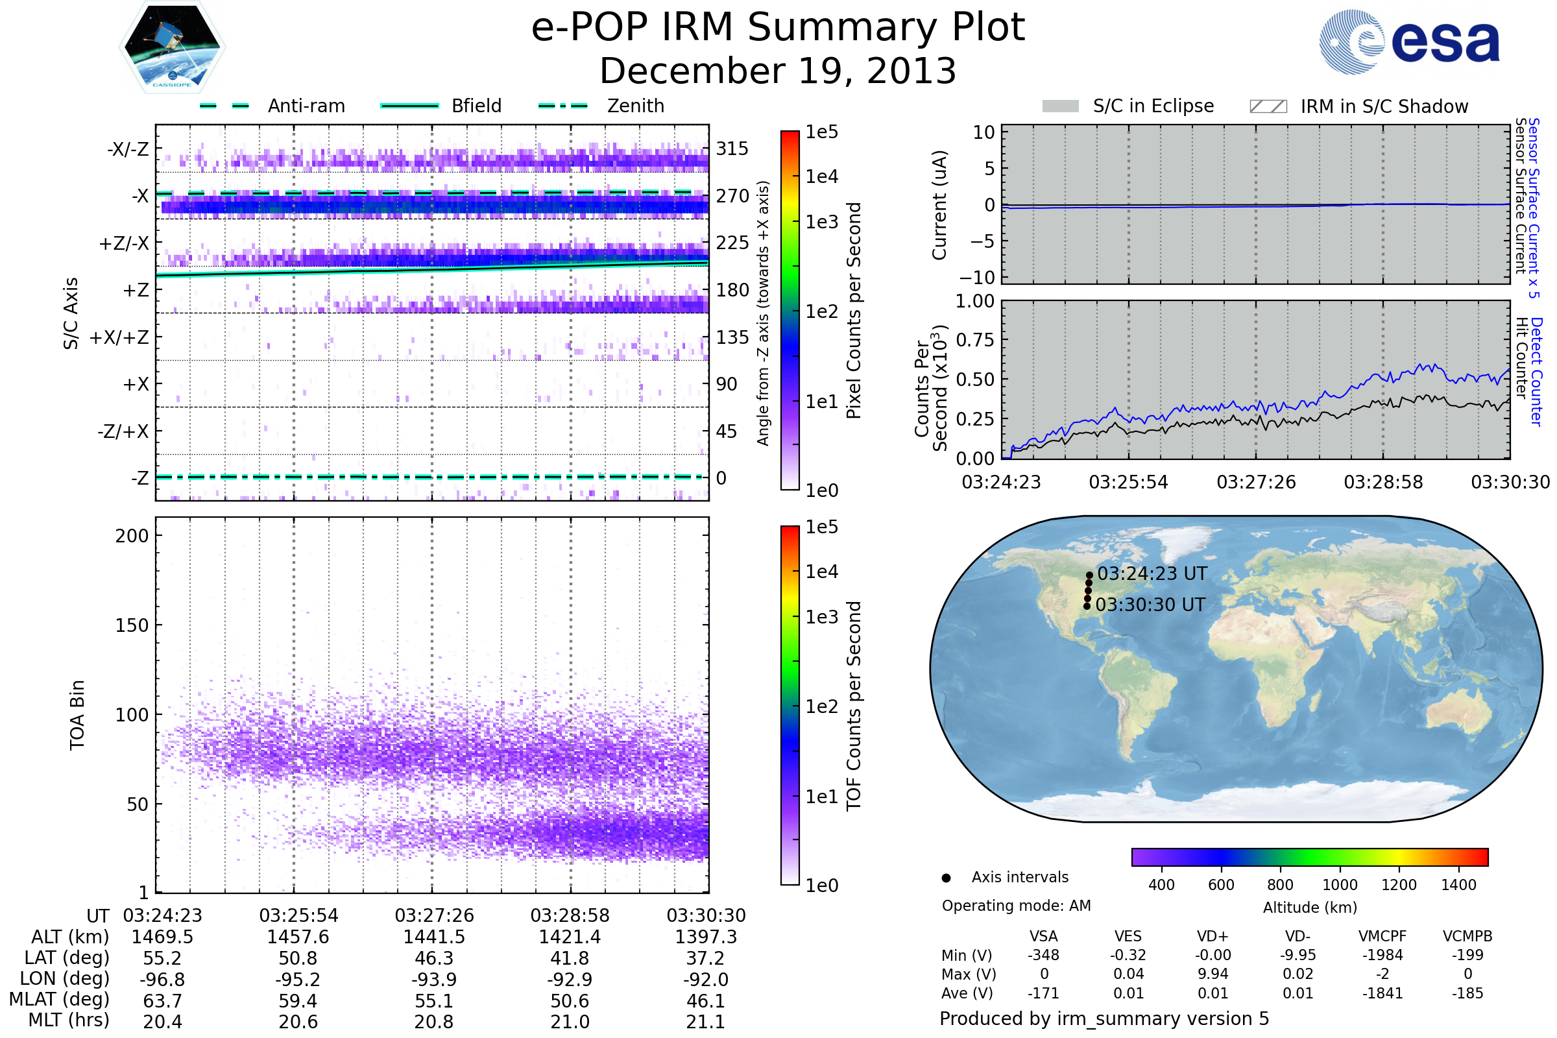Click the Produced by irm_summary version text
Image resolution: width=1557 pixels, height=1038 pixels.
tap(1104, 1019)
